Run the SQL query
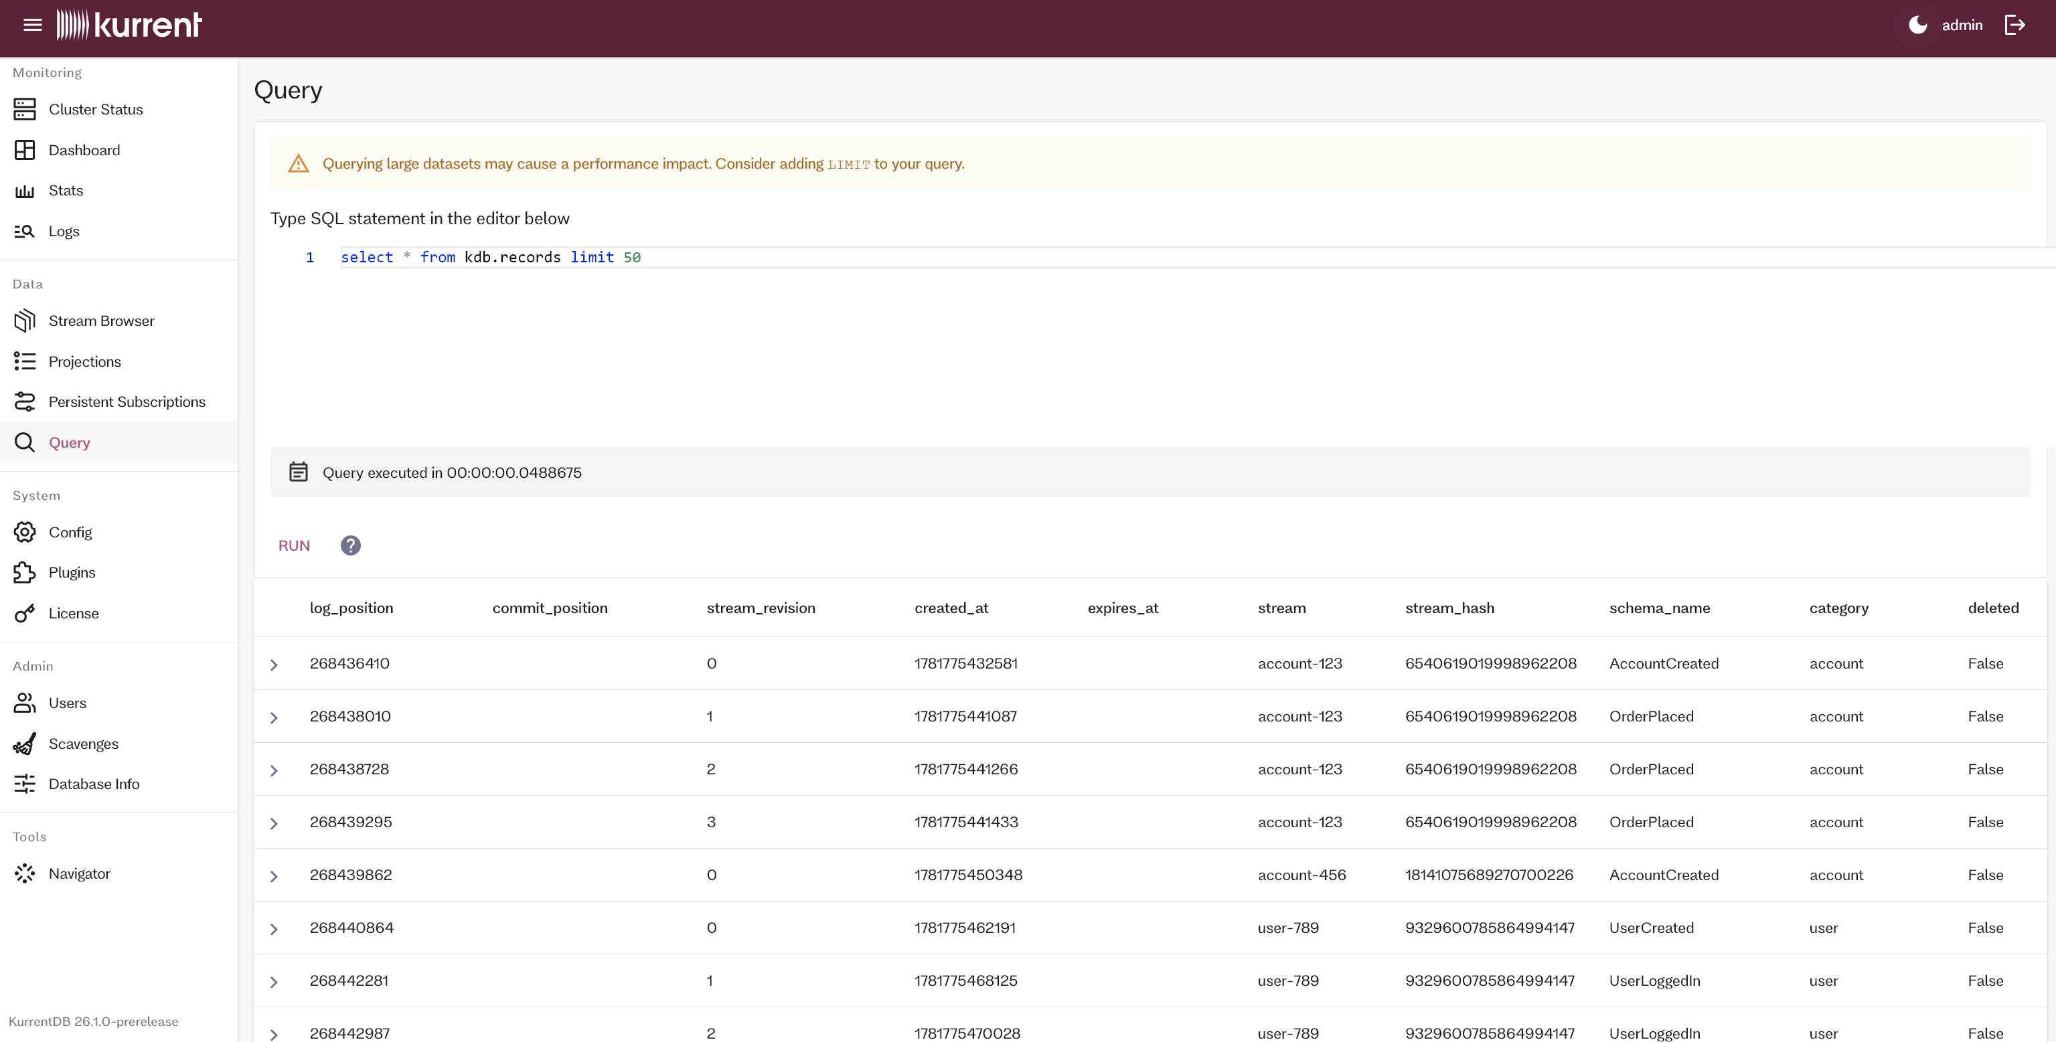The width and height of the screenshot is (2056, 1042). tap(294, 545)
